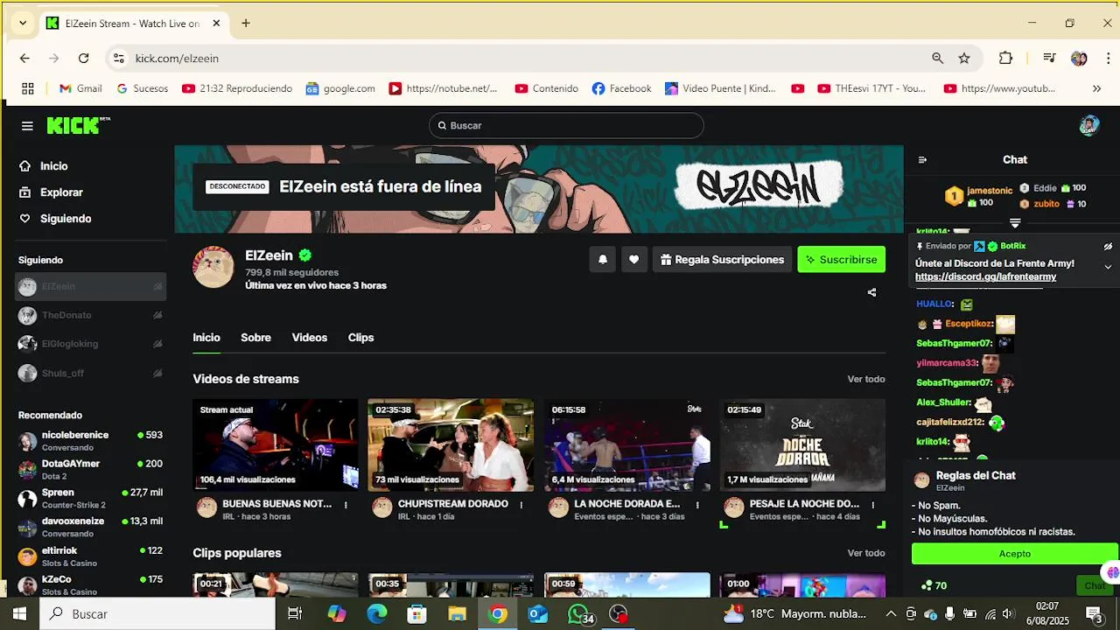Viewport: 1120px width, 630px height.
Task: Bookmark this page with star
Action: point(964,59)
